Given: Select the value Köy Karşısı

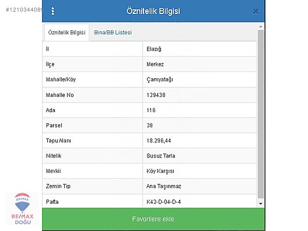Looking at the screenshot, I should pyautogui.click(x=160, y=171).
